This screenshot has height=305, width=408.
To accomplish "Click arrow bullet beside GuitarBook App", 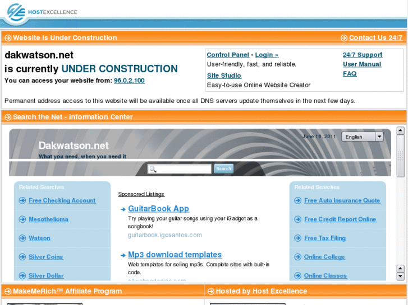I will pos(123,209).
